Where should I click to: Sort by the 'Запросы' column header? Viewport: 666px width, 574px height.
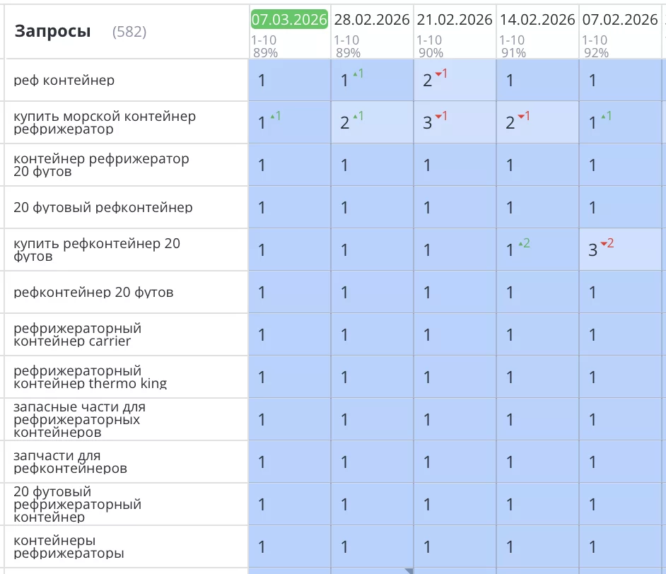pos(53,31)
